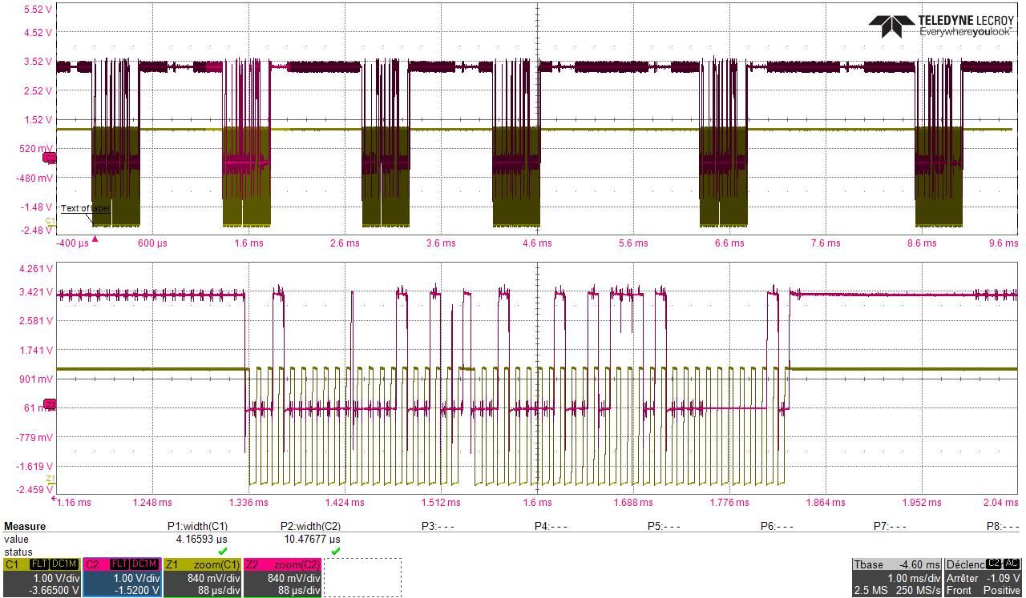Select the empty P3 measurement slot
Viewport: 1026px width, 598px height.
[438, 526]
